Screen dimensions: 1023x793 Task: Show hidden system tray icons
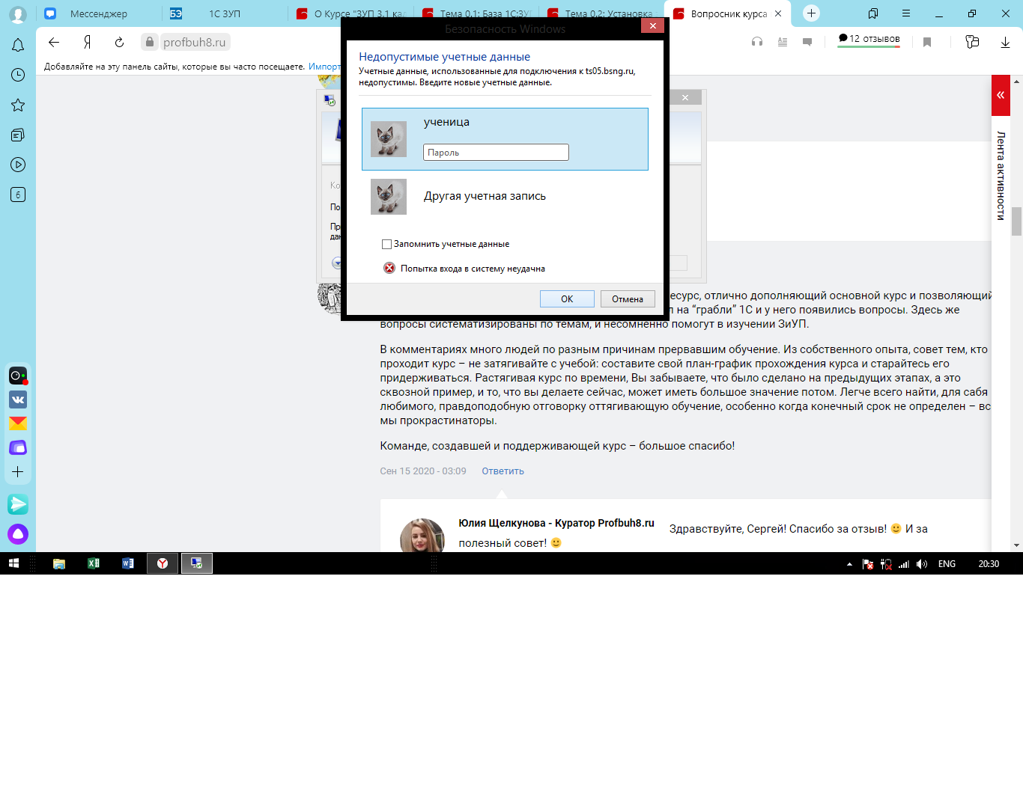[849, 564]
